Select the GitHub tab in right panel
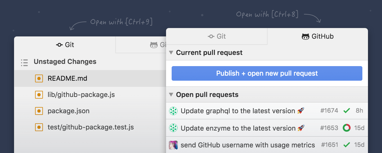The height and width of the screenshot is (153, 382). pyautogui.click(x=317, y=36)
